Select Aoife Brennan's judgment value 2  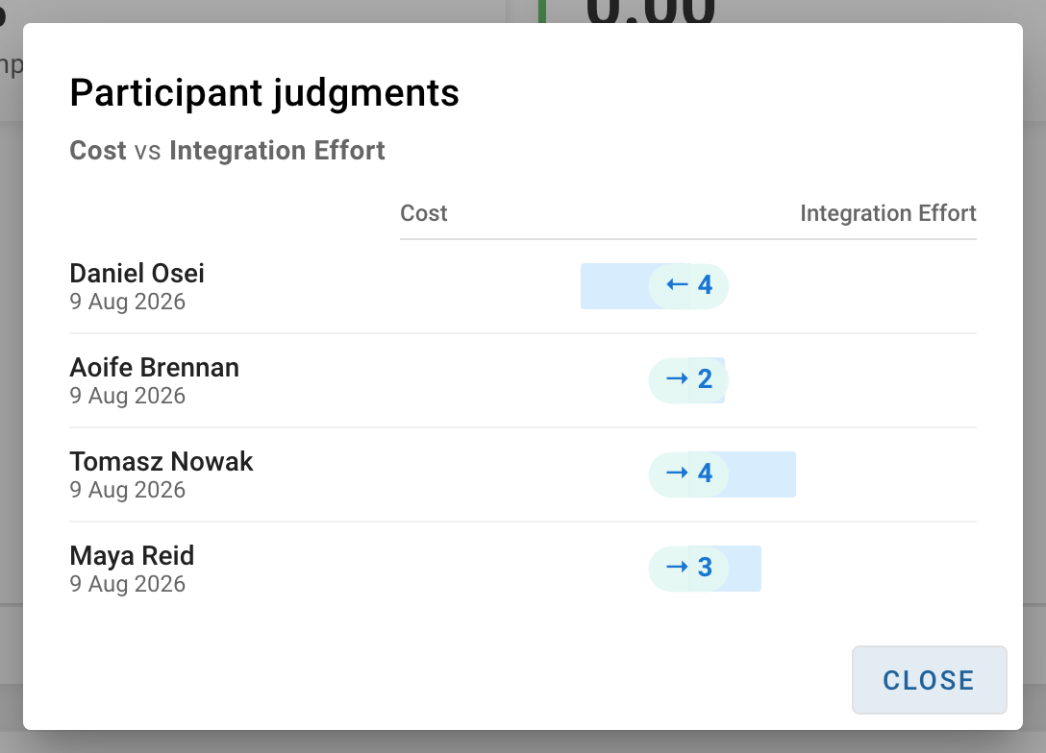click(705, 379)
